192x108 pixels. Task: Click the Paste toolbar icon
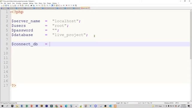click(23, 5)
